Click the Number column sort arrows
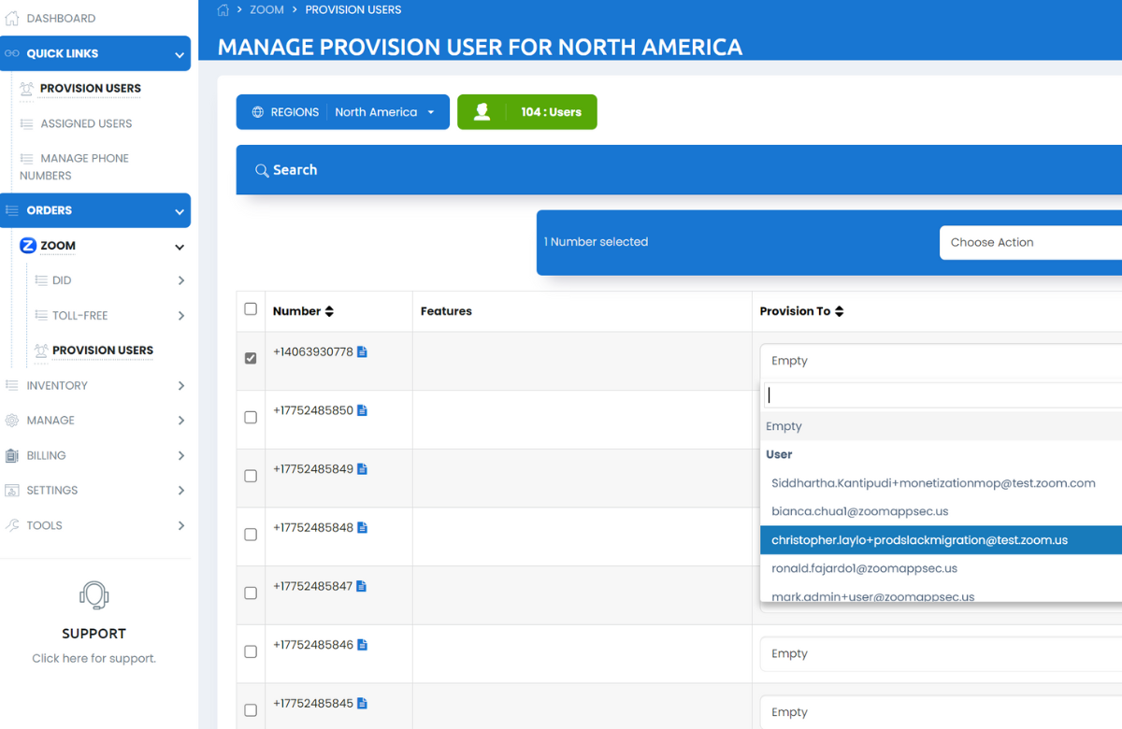This screenshot has width=1122, height=729. tap(329, 311)
